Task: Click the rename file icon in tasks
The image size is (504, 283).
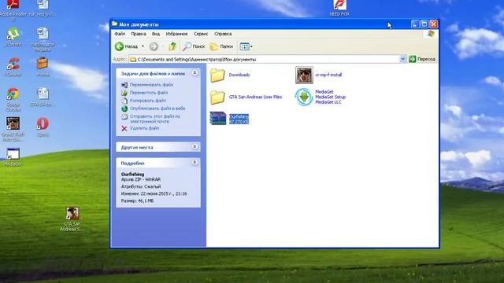Action: pos(124,85)
